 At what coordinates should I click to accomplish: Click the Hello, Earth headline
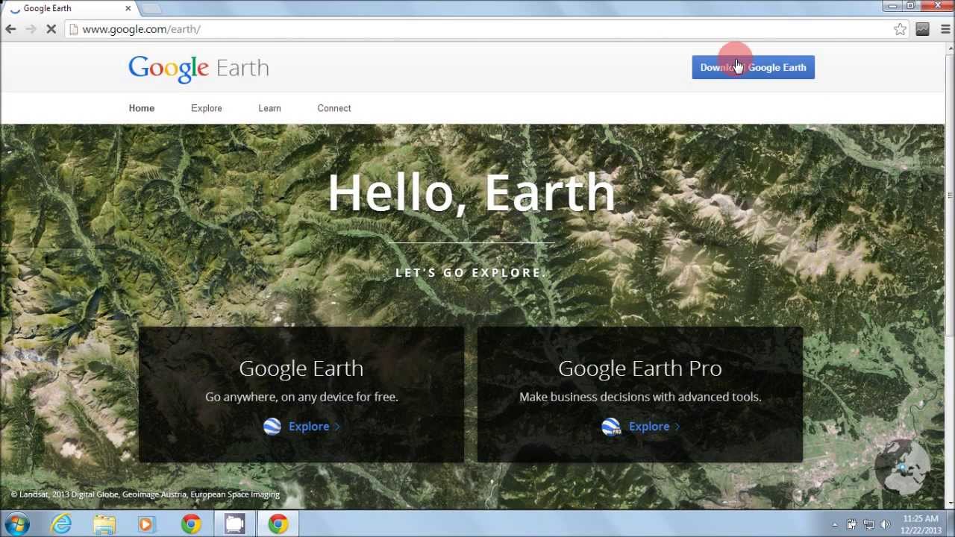(x=471, y=193)
